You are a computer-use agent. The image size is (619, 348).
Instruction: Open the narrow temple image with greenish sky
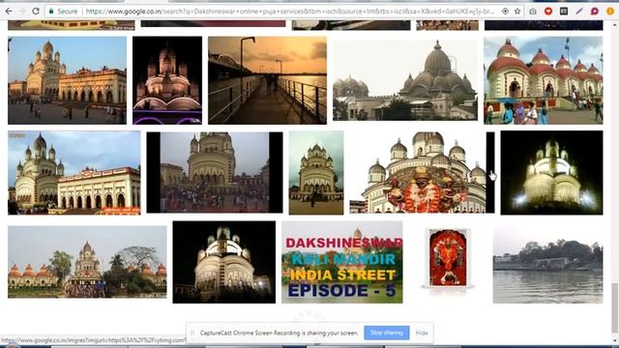point(316,173)
